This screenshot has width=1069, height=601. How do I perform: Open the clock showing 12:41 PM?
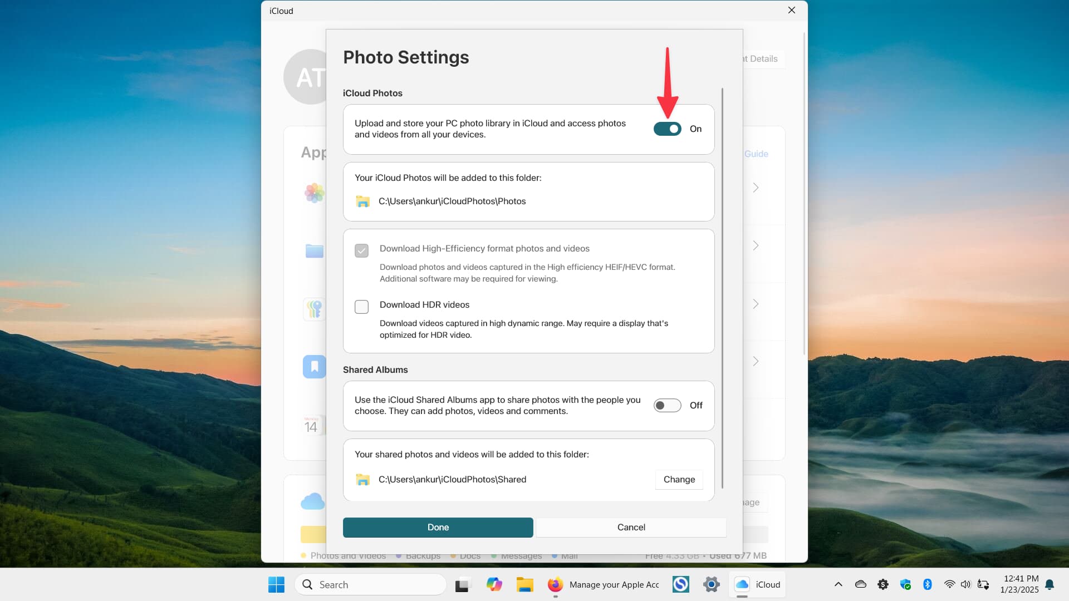[x=1019, y=584]
